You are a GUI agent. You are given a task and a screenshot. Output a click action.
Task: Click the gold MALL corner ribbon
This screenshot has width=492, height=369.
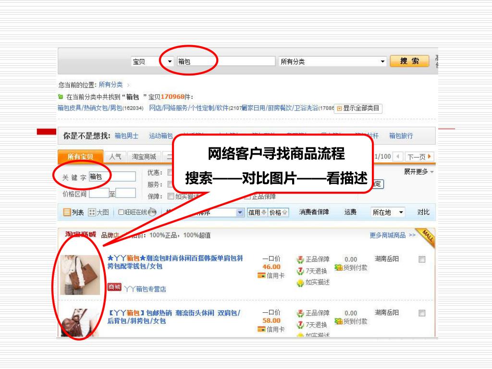[x=427, y=237]
